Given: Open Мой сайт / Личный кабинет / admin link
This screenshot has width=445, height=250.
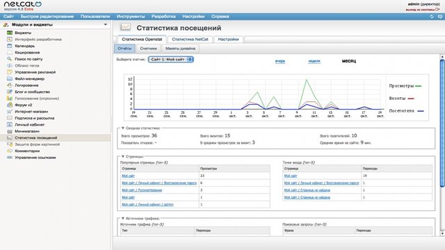Looking at the screenshot, I should (147, 204).
